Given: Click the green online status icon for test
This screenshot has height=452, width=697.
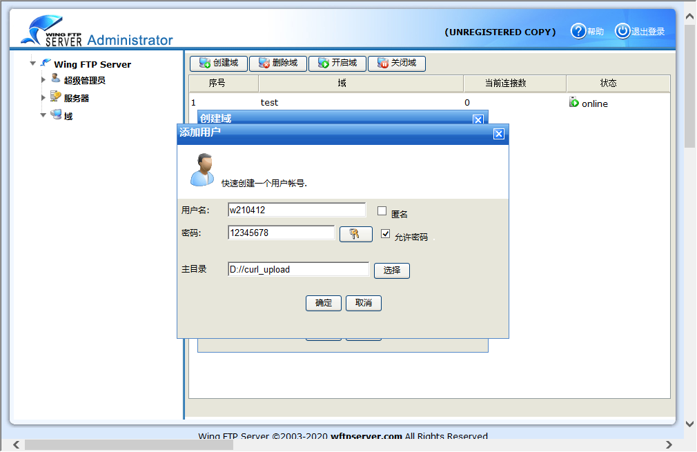Looking at the screenshot, I should coord(574,103).
